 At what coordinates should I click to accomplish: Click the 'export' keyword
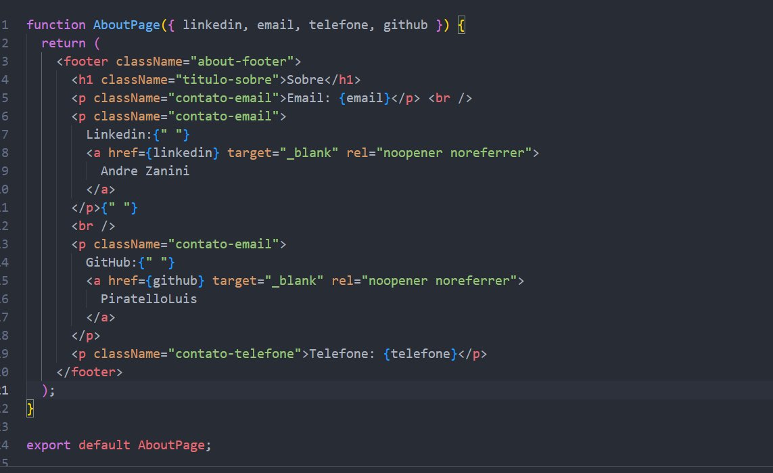pyautogui.click(x=48, y=445)
